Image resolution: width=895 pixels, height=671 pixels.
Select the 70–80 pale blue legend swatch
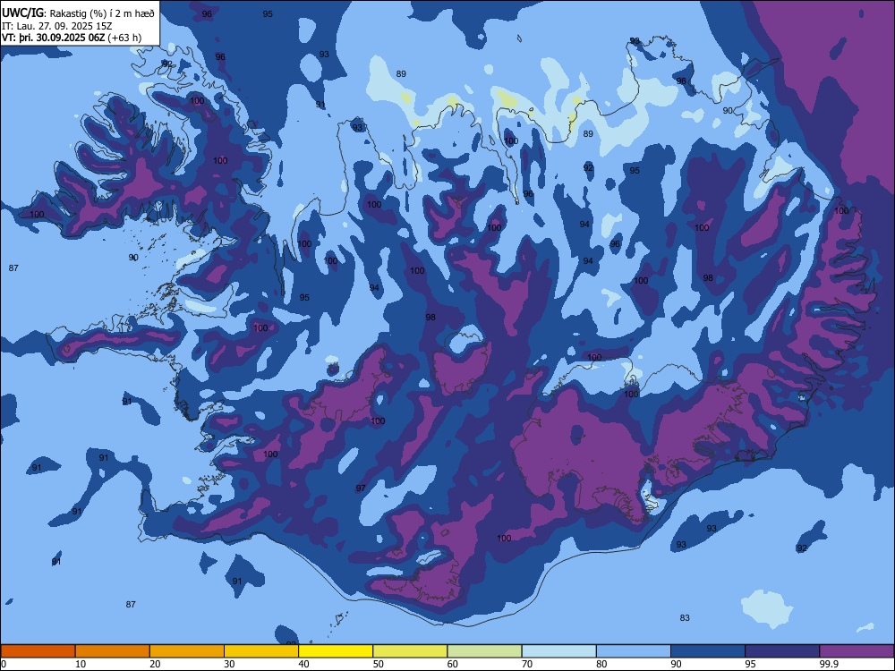[558, 651]
